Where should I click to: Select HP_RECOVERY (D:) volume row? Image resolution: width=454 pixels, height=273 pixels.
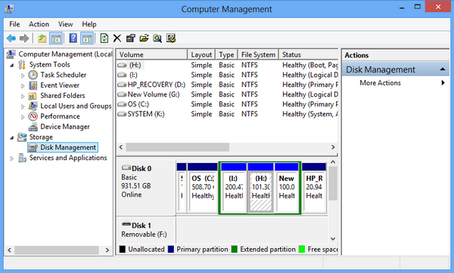(227, 85)
